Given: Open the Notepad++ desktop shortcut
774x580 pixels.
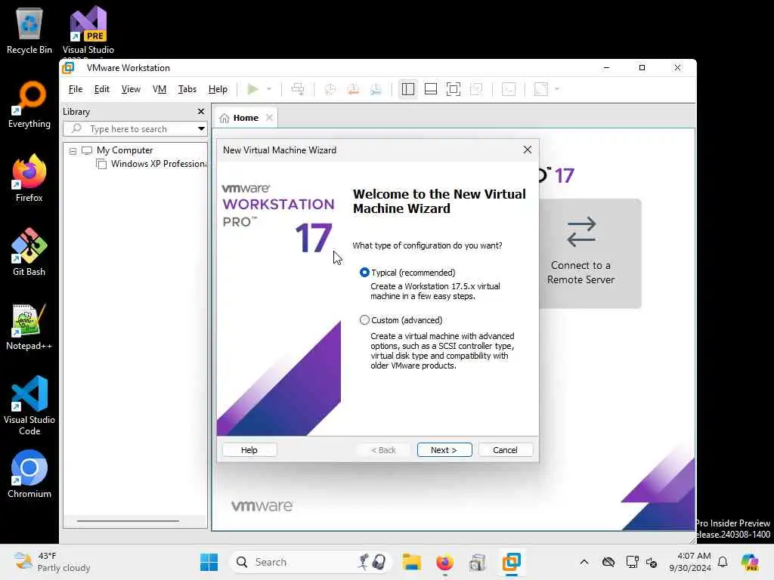Looking at the screenshot, I should [x=29, y=326].
